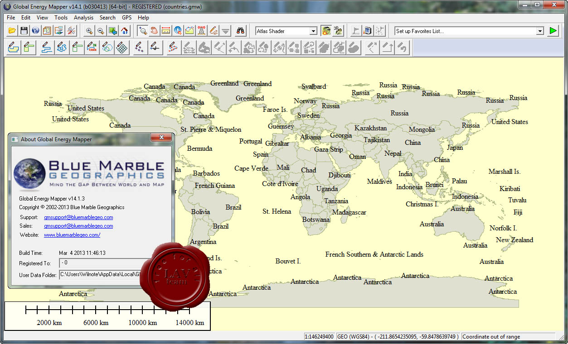This screenshot has width=568, height=344.
Task: Click the Zoom In magnifier icon
Action: point(89,31)
